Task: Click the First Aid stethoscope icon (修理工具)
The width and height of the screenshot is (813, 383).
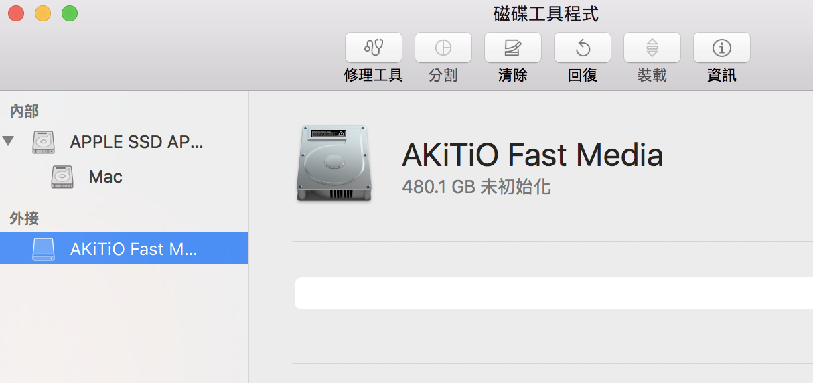Action: coord(373,48)
